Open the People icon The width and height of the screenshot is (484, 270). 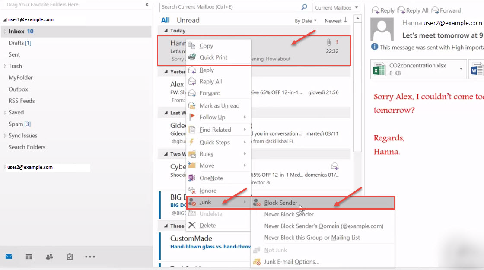49,257
